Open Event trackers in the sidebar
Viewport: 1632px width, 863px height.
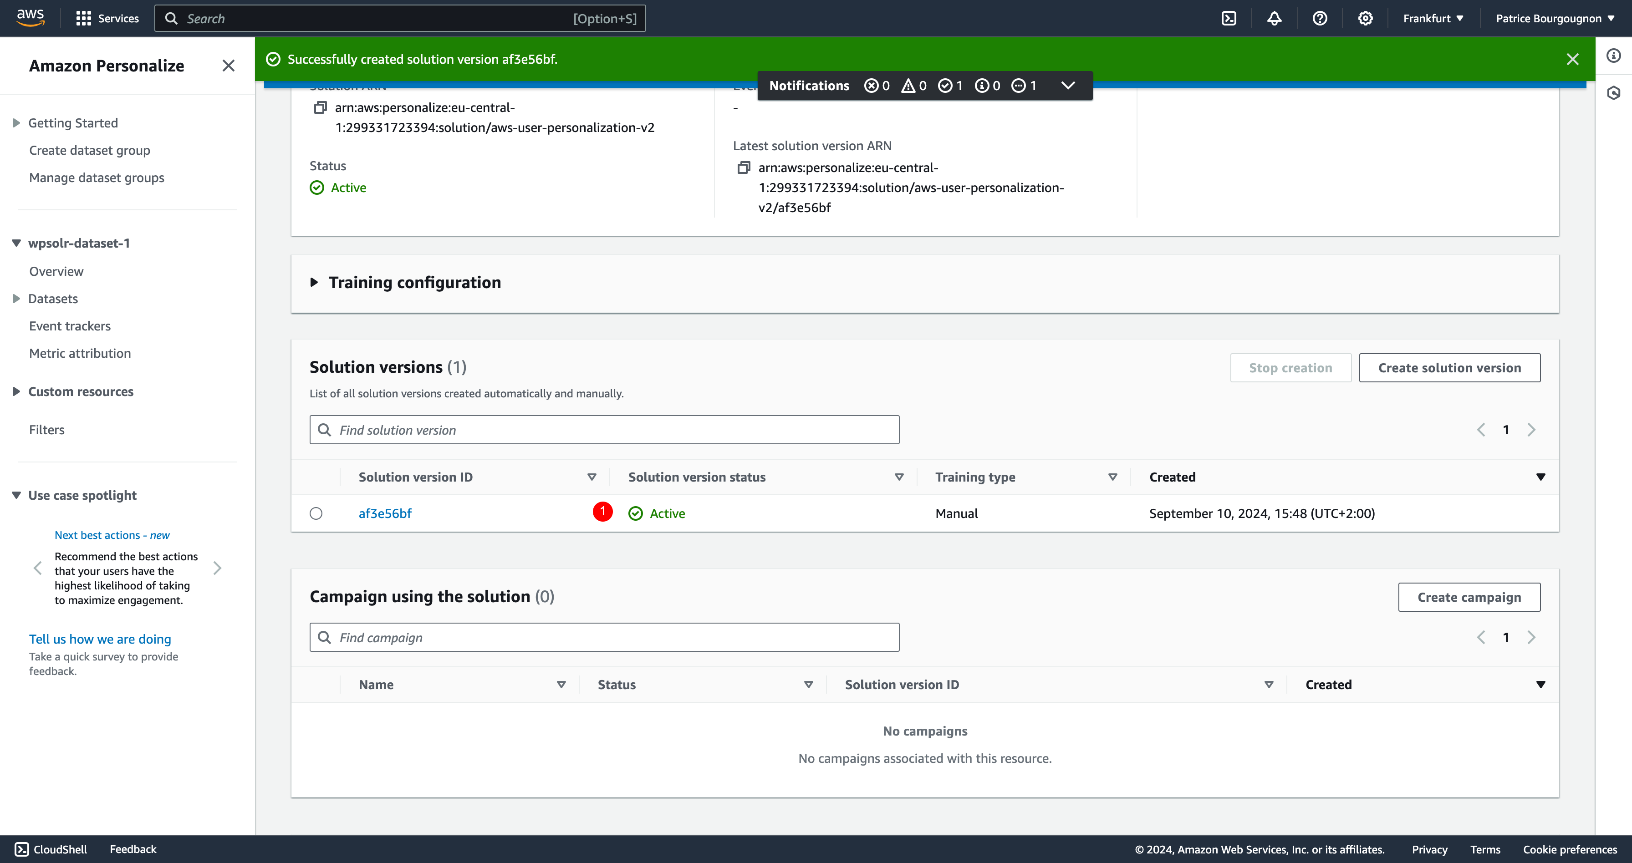(x=70, y=326)
